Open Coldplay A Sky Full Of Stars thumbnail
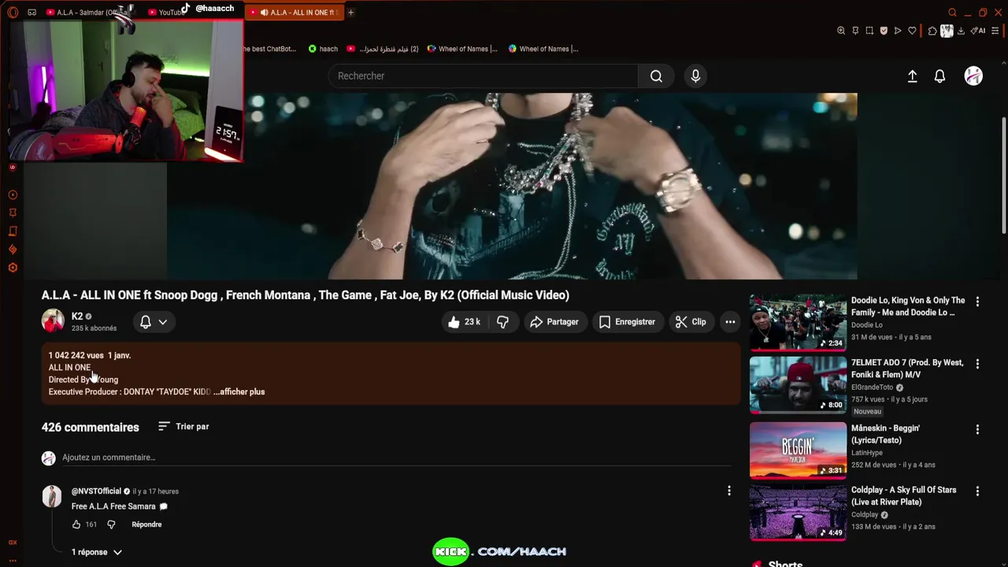The image size is (1008, 567). [x=798, y=513]
